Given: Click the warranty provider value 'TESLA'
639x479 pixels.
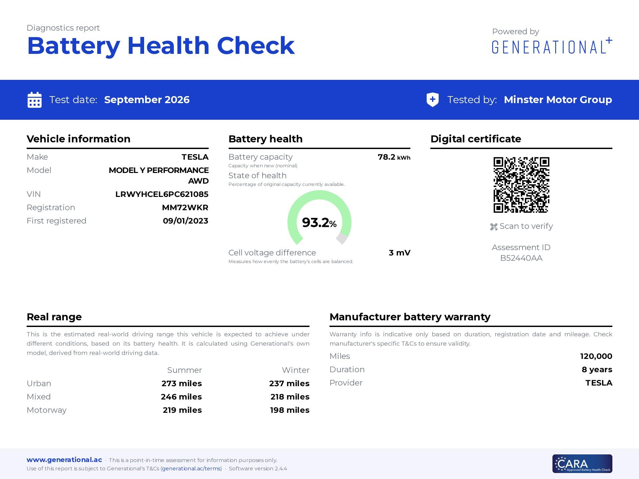Looking at the screenshot, I should [x=599, y=383].
